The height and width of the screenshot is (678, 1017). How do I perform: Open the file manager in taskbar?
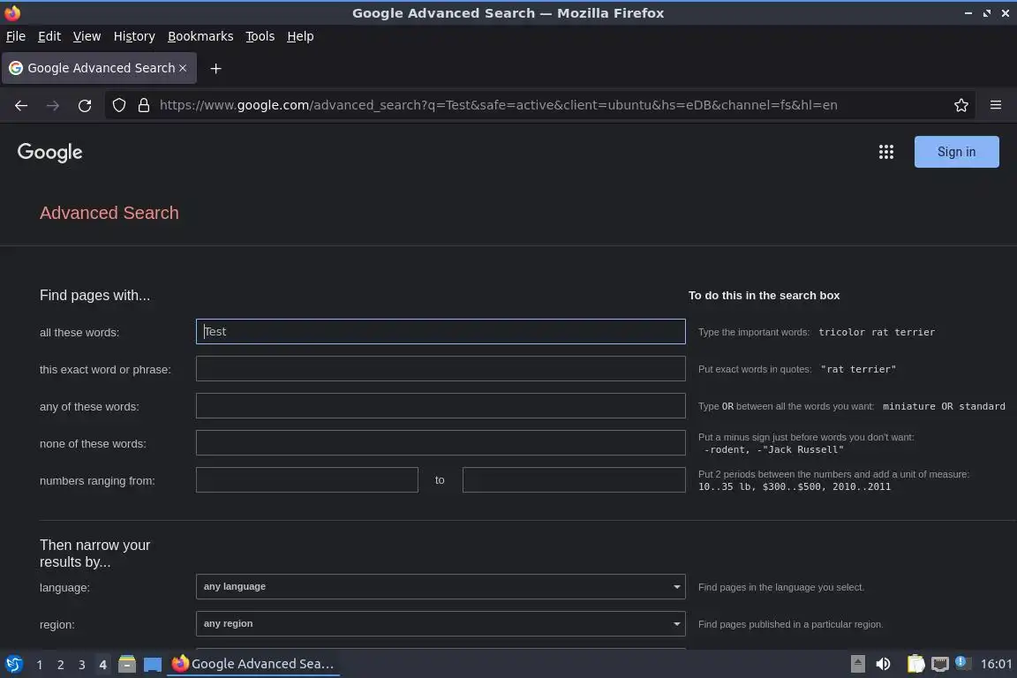127,664
